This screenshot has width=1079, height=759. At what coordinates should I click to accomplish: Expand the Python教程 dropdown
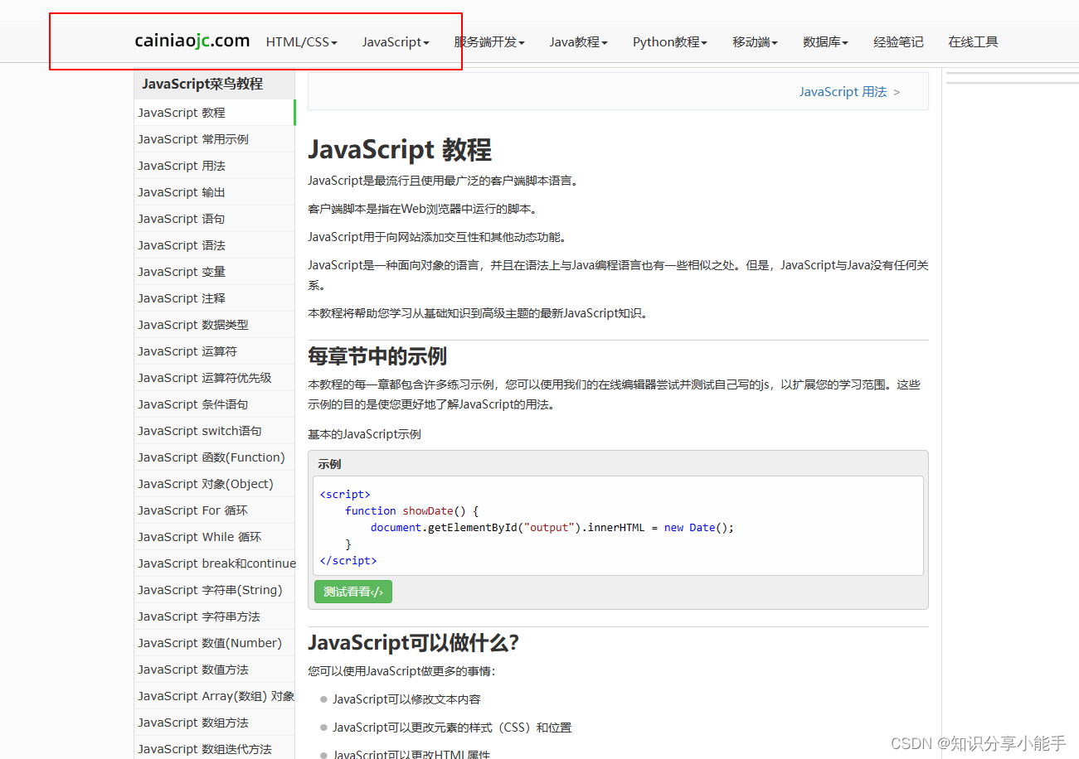pos(669,41)
